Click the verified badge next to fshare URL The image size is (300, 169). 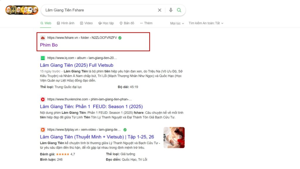coord(120,38)
